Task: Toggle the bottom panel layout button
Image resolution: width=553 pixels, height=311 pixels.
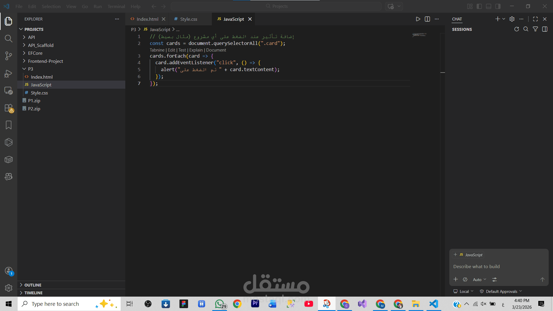Action: (488, 6)
